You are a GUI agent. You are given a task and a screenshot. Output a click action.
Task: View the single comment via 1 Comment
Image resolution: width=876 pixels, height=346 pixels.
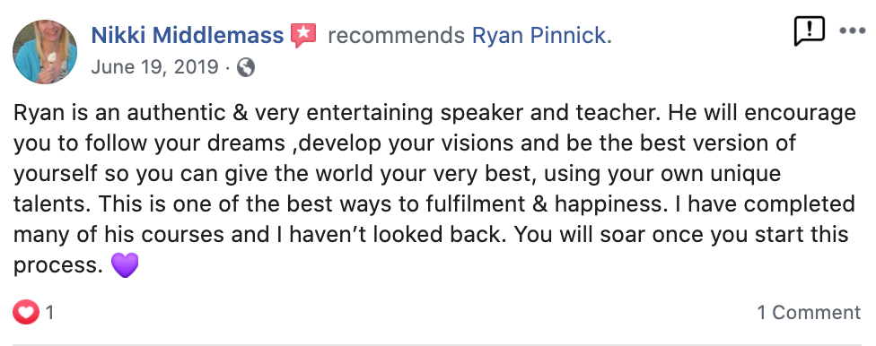[x=809, y=312]
